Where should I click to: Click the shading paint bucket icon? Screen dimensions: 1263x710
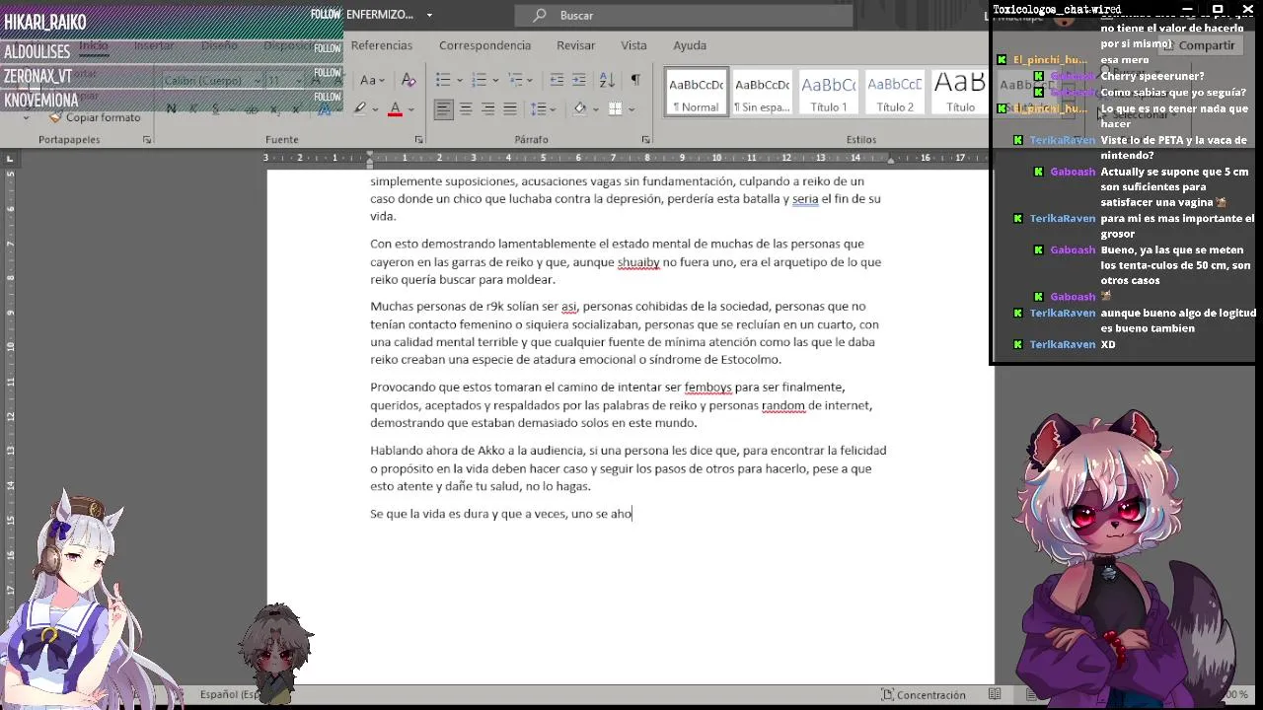pos(579,108)
